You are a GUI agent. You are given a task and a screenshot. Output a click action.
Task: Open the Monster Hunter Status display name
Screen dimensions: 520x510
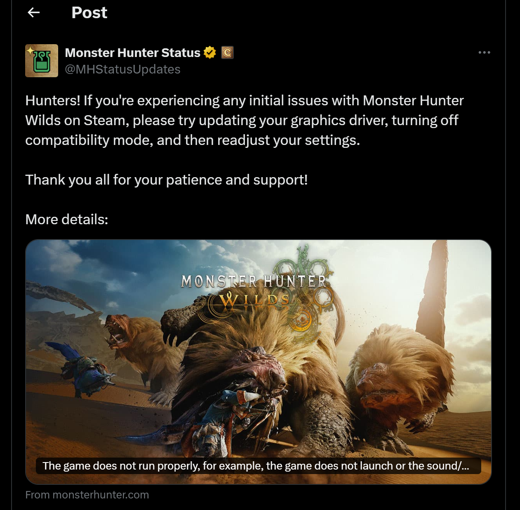[132, 53]
